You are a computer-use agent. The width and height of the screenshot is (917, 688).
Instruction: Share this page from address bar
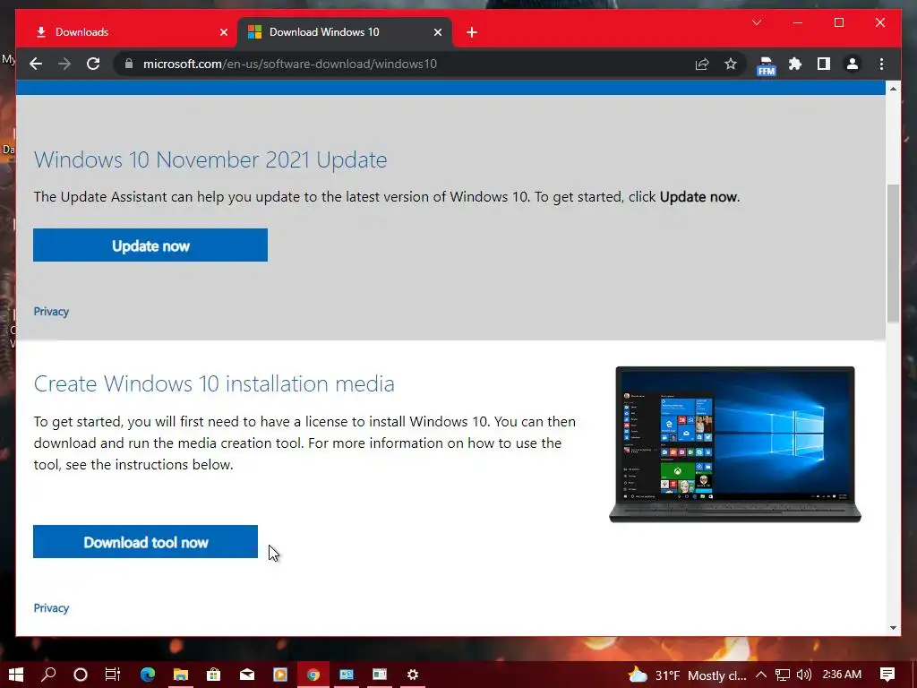coord(702,64)
